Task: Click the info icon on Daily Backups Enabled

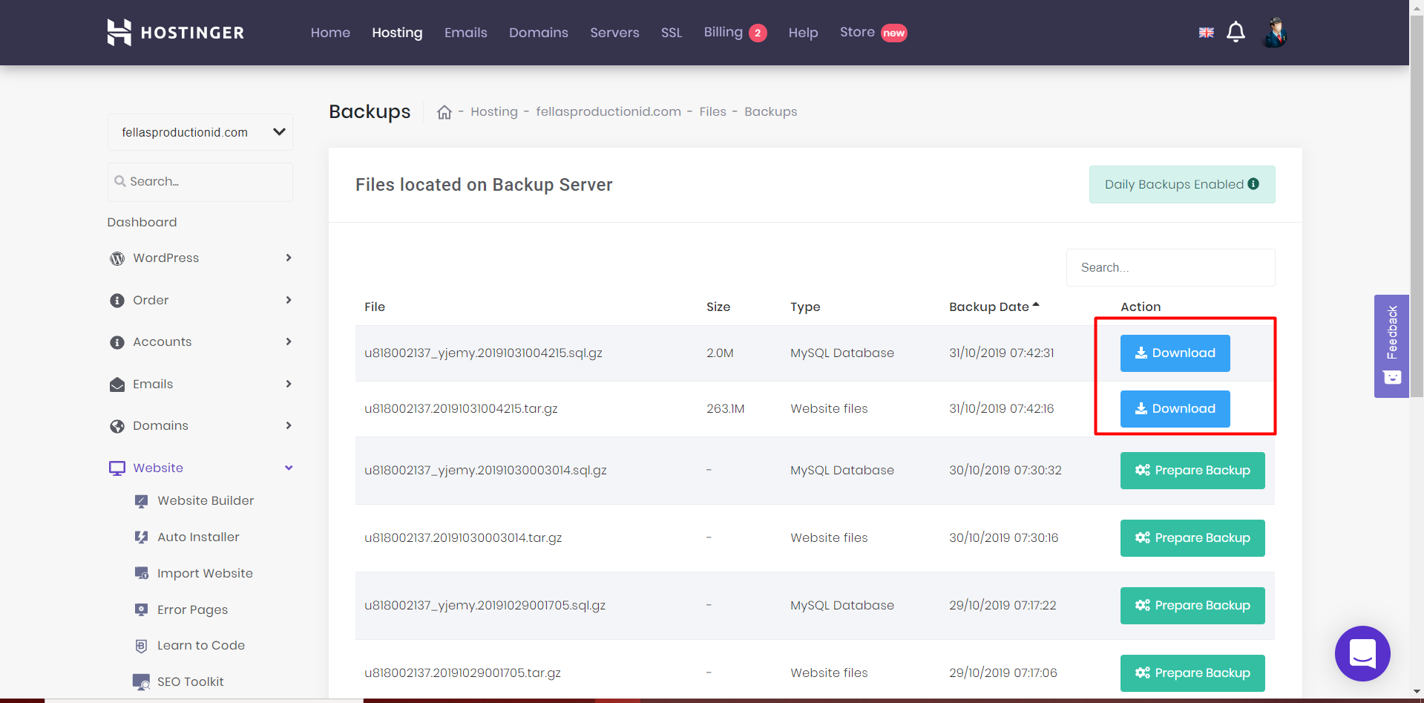Action: click(1253, 184)
